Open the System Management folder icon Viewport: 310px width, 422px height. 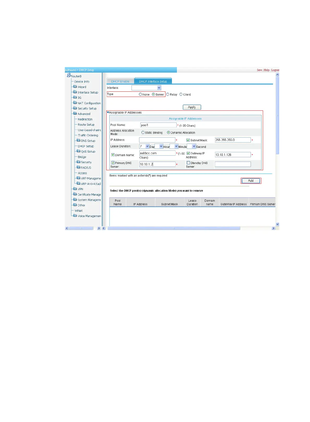point(75,200)
